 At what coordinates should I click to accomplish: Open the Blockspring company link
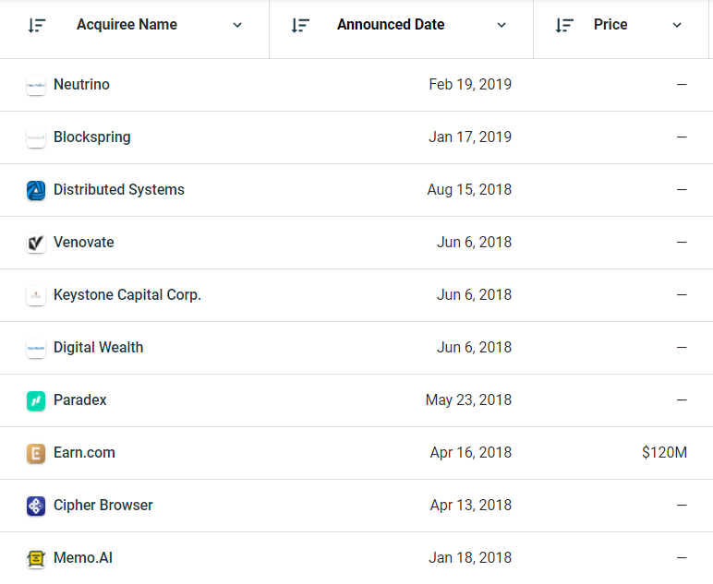pyautogui.click(x=91, y=137)
